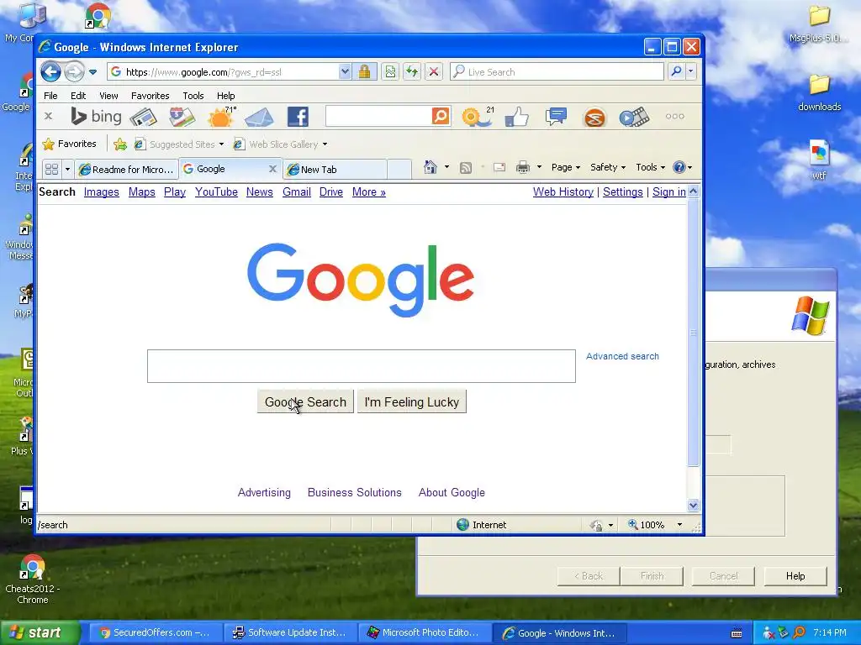Click the Gmail link

pyautogui.click(x=297, y=192)
